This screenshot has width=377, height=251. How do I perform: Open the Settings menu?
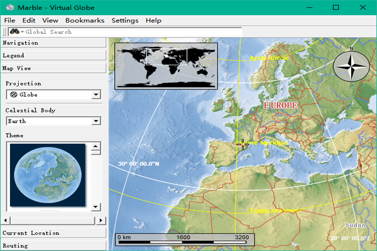[x=125, y=21]
